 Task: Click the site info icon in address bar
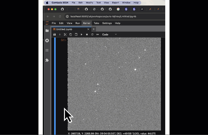point(67,16)
